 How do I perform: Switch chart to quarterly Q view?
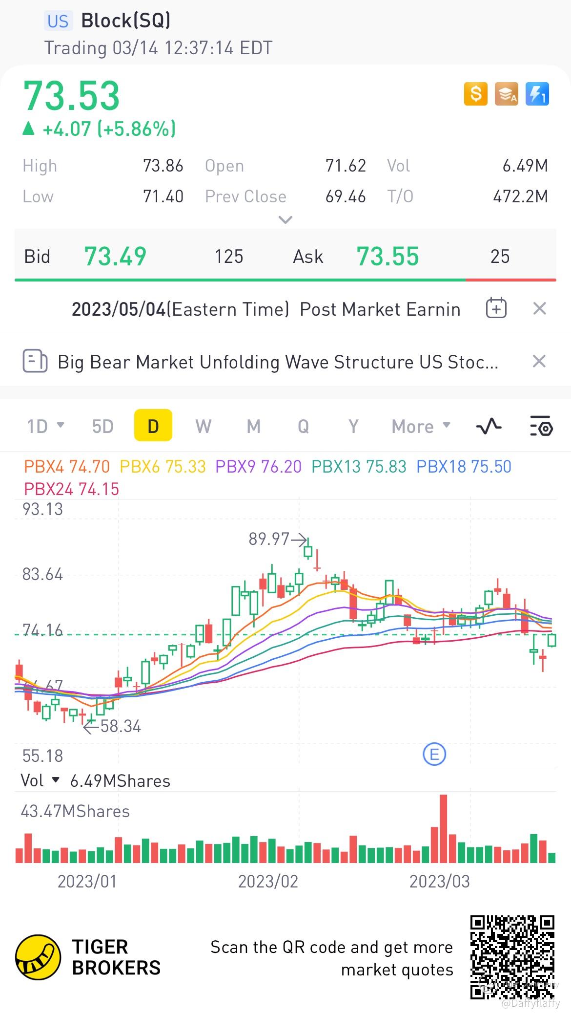pyautogui.click(x=303, y=426)
